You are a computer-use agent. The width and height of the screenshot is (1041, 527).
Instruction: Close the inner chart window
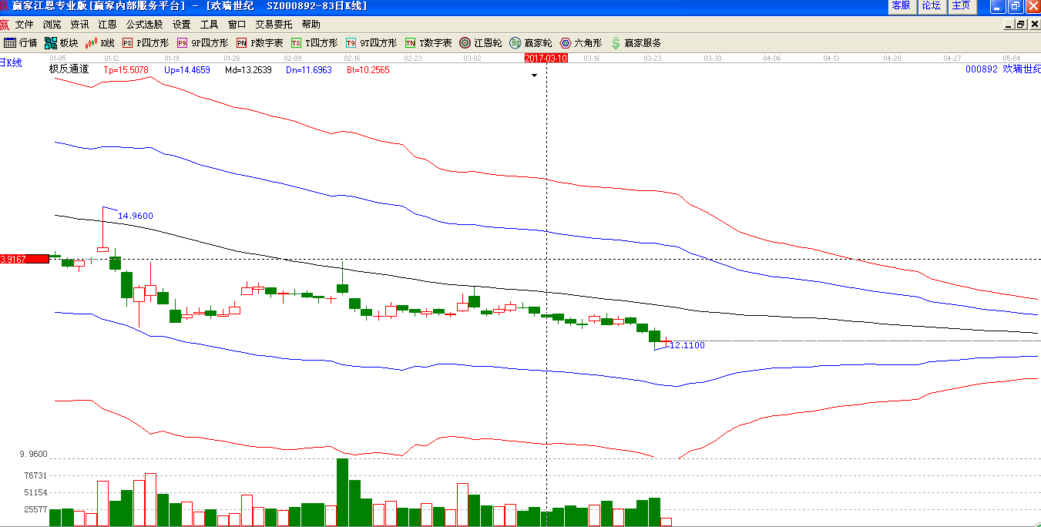[1033, 25]
